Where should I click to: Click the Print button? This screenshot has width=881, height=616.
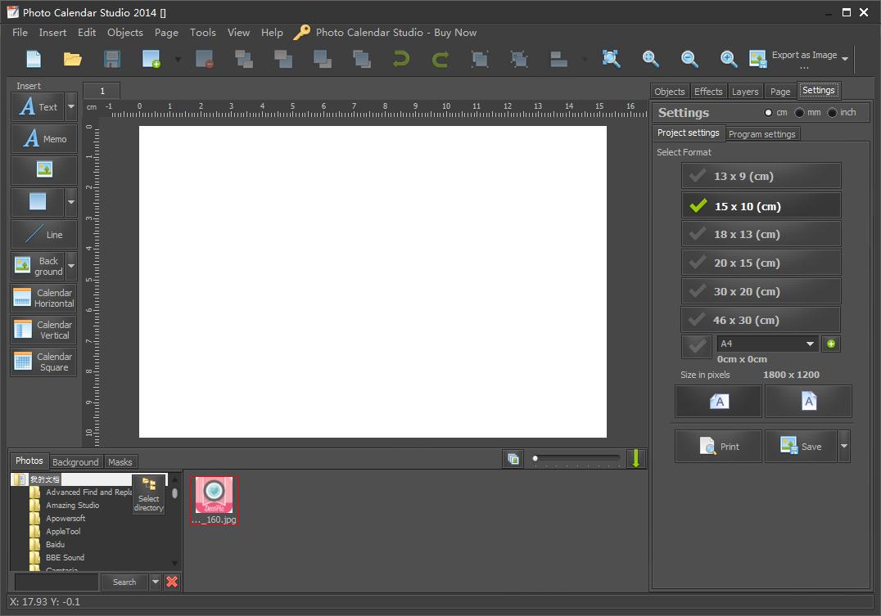click(x=718, y=447)
